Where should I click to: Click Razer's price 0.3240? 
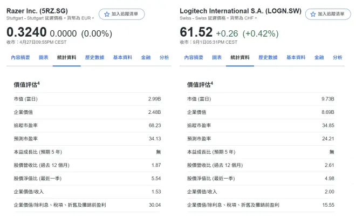click(x=26, y=32)
